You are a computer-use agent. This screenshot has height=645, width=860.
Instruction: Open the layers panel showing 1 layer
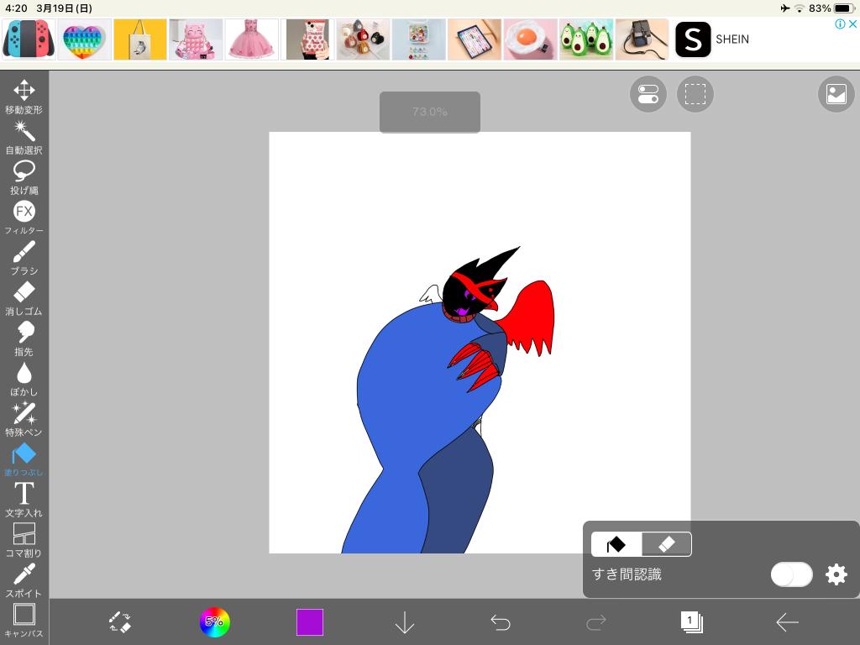(x=691, y=622)
